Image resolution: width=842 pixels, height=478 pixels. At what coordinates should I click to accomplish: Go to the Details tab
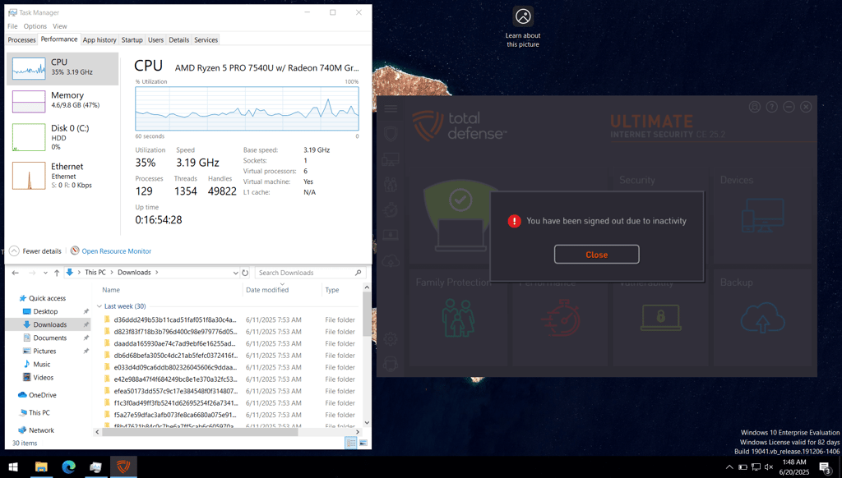178,39
